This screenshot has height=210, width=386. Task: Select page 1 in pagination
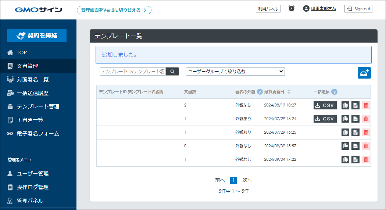pyautogui.click(x=233, y=180)
